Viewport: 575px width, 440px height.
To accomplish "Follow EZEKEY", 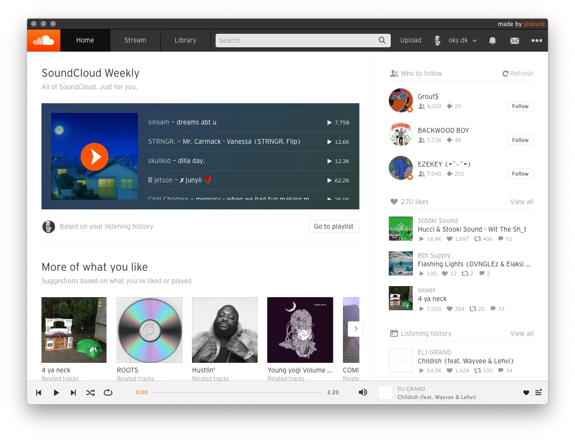I will (520, 173).
